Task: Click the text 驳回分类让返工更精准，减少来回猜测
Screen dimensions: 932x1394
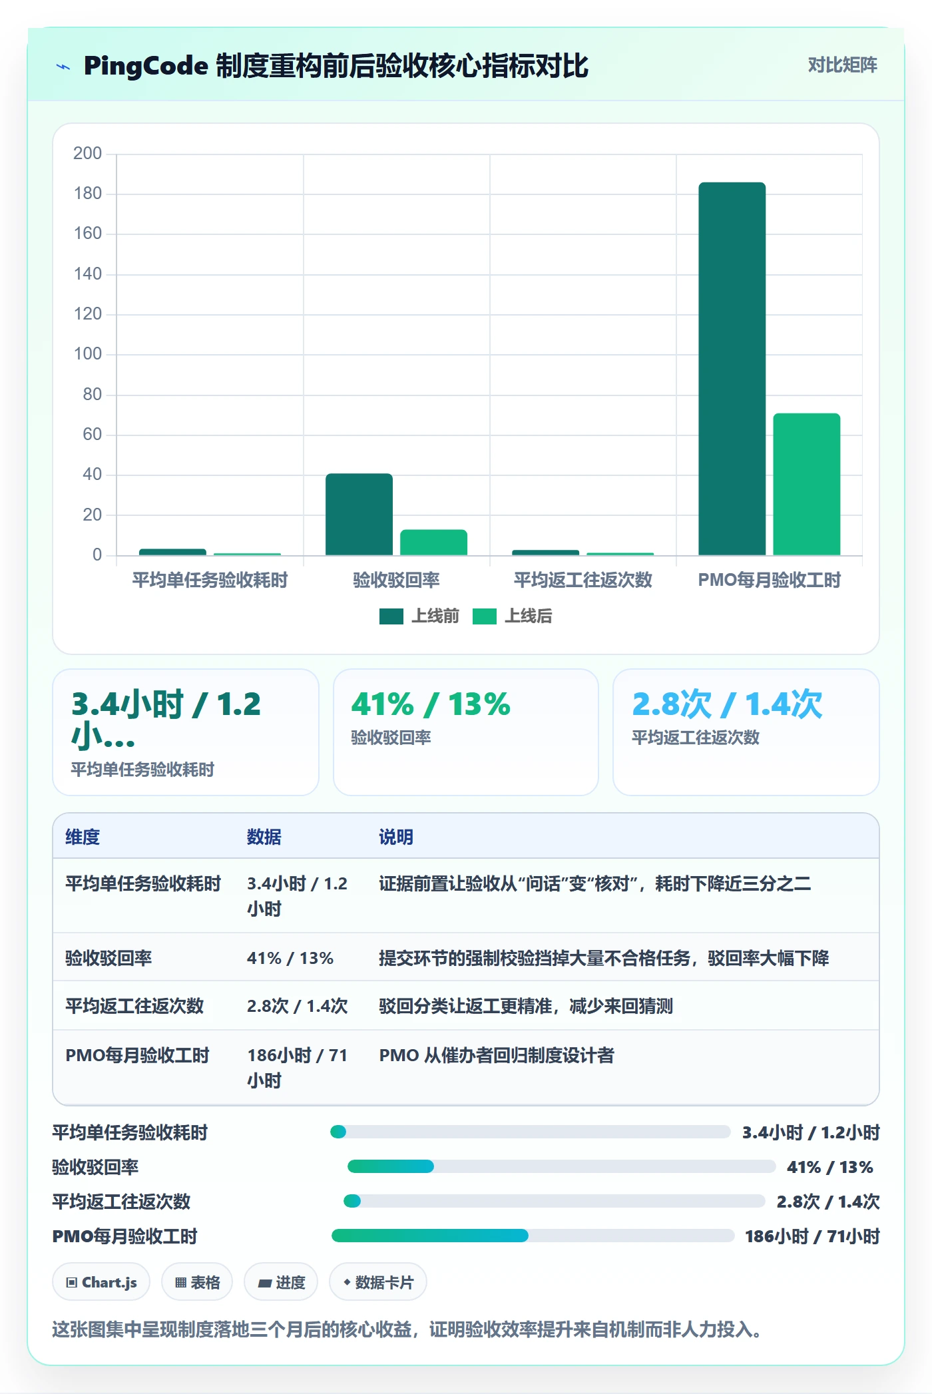Action: 526,1006
